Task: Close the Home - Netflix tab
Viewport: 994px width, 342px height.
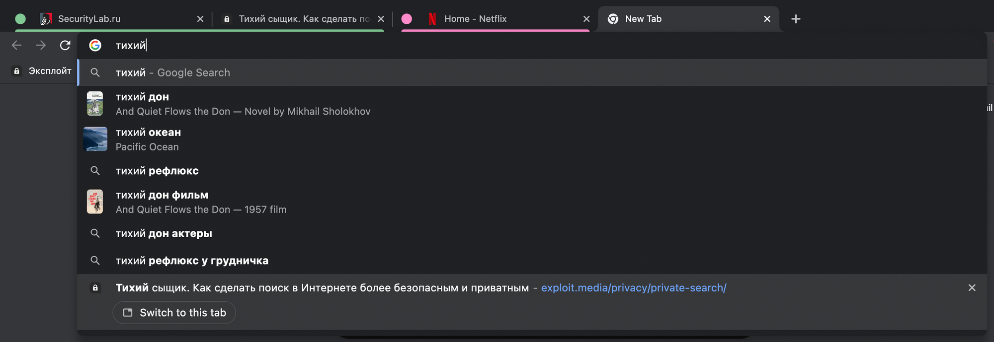Action: (x=586, y=19)
